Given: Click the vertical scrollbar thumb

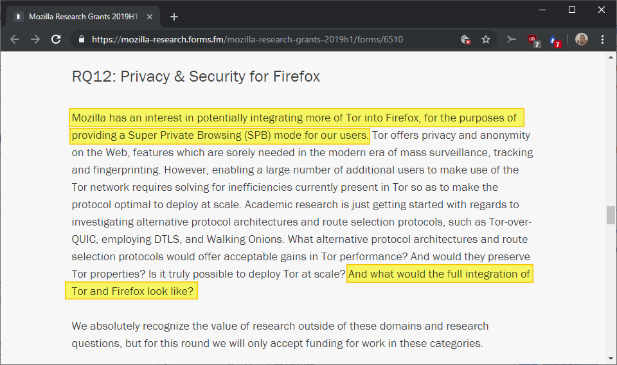Looking at the screenshot, I should point(611,215).
